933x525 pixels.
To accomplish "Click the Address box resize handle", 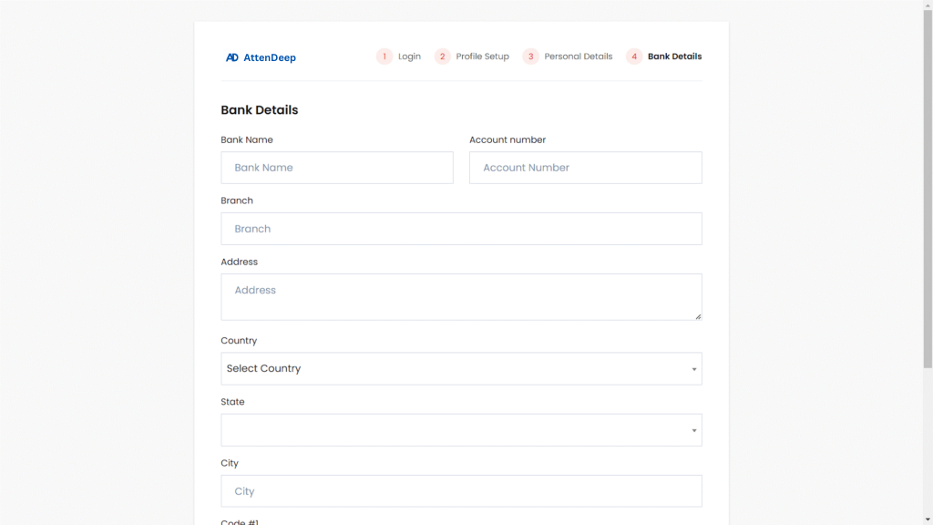I will coord(698,316).
